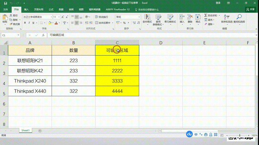Image resolution: width=259 pixels, height=145 pixels.
Task: Toggle Italic formatting
Action: [x=29, y=23]
